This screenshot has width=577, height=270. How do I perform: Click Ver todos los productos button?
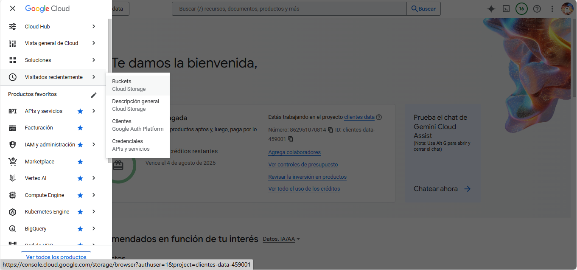[56, 256]
